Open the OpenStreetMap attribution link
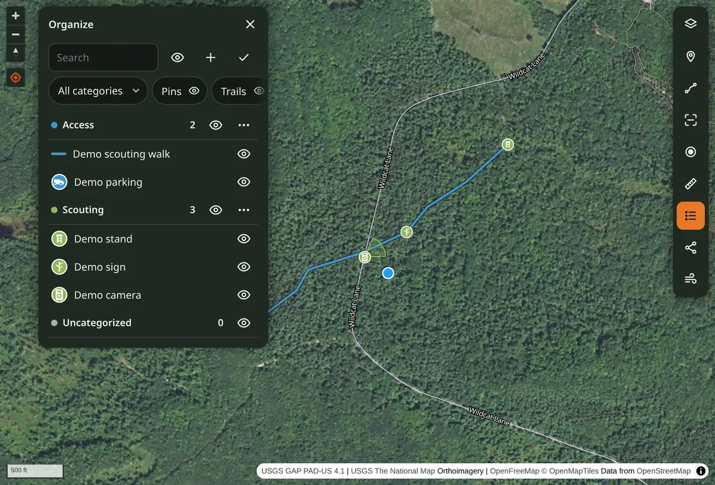 tap(663, 471)
